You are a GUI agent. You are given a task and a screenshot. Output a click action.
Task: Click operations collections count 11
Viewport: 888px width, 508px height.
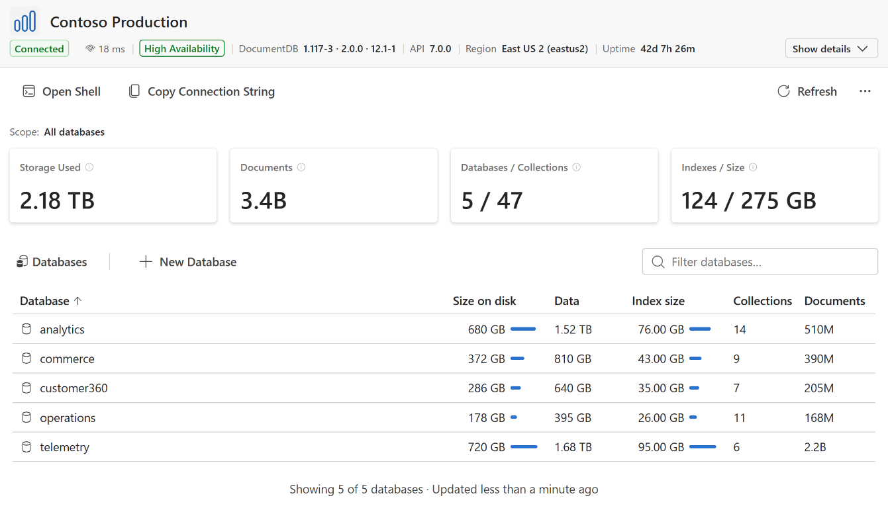[x=740, y=418]
